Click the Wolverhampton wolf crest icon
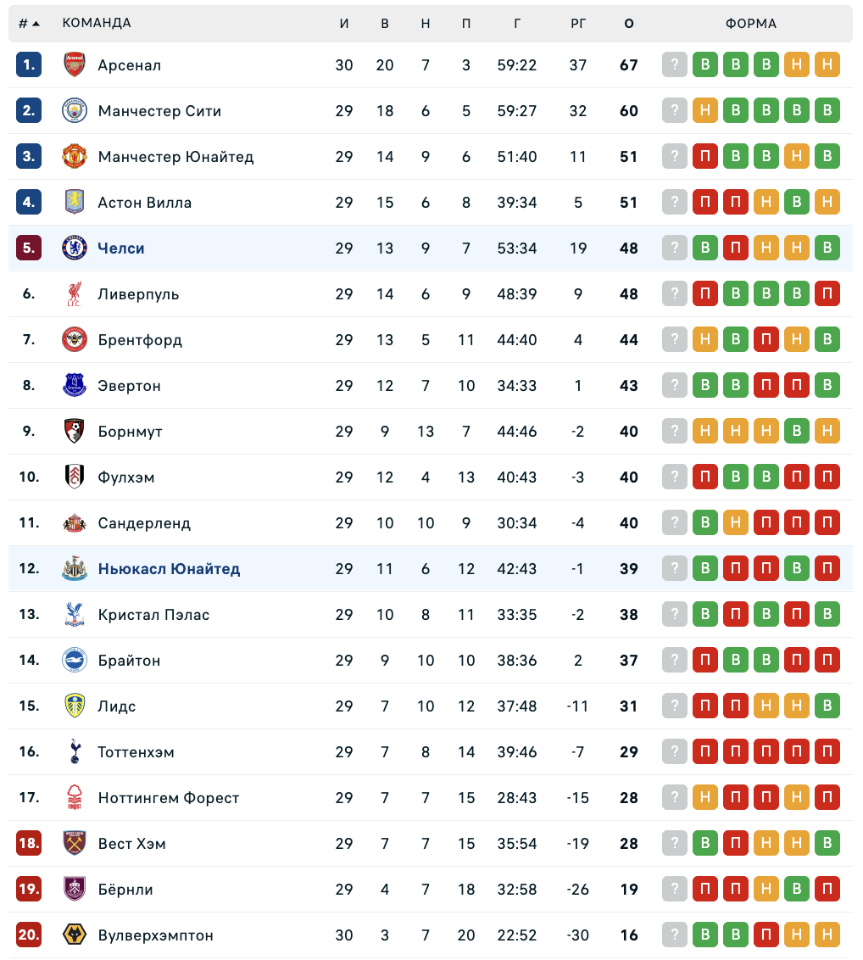Image resolution: width=863 pixels, height=960 pixels. 75,935
